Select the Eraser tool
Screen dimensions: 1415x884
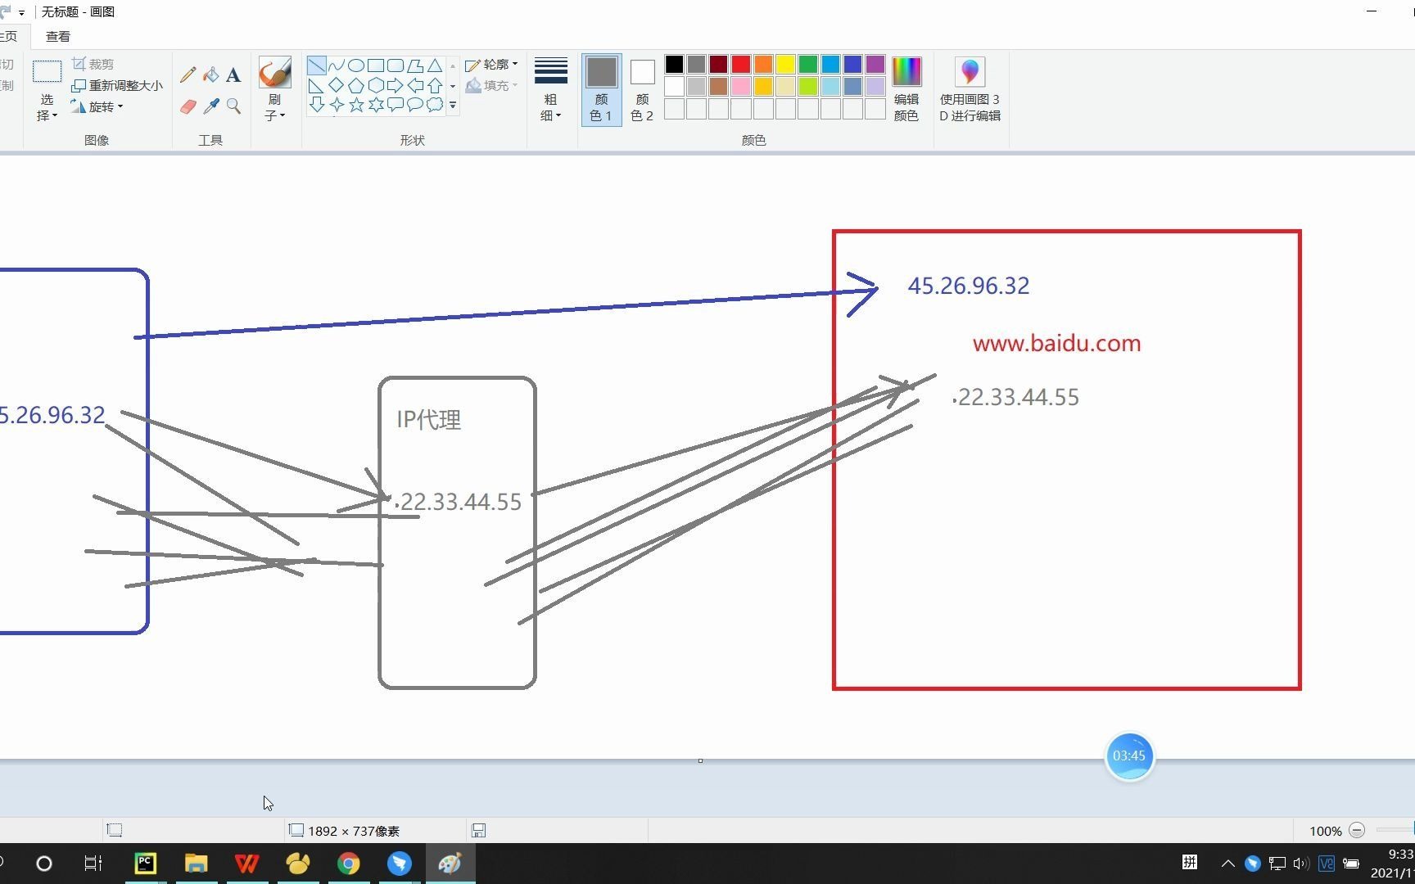pos(188,106)
